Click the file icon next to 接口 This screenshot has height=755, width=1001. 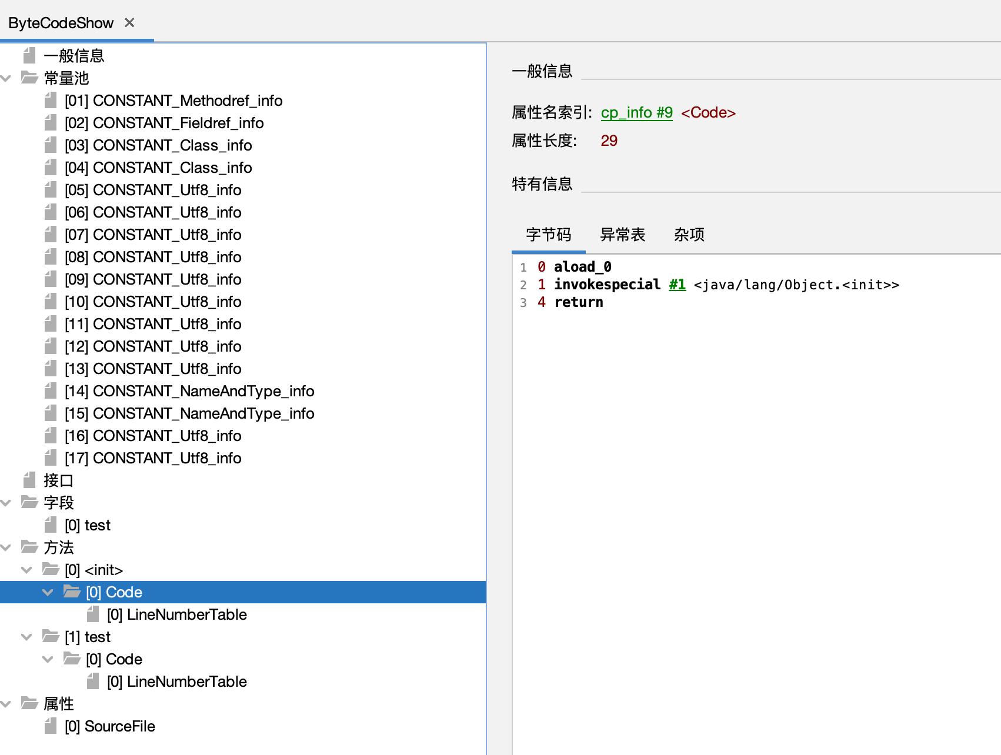29,480
